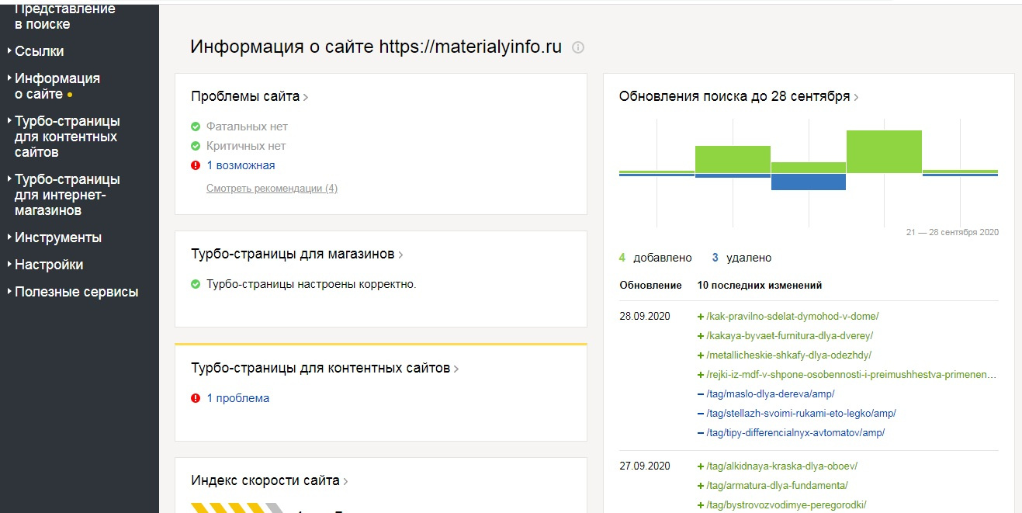Click the green check icon beside Фатальных нет
The width and height of the screenshot is (1022, 513).
pyautogui.click(x=196, y=127)
